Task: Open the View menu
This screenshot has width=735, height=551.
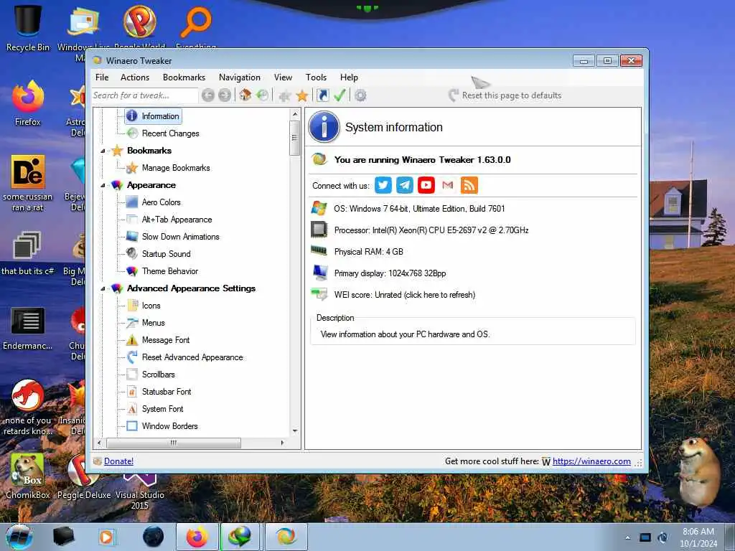Action: pyautogui.click(x=283, y=77)
